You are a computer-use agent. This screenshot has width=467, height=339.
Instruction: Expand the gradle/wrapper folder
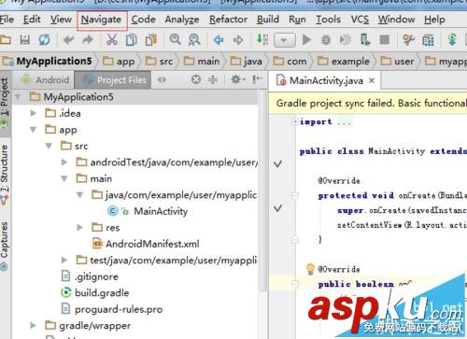pyautogui.click(x=33, y=325)
